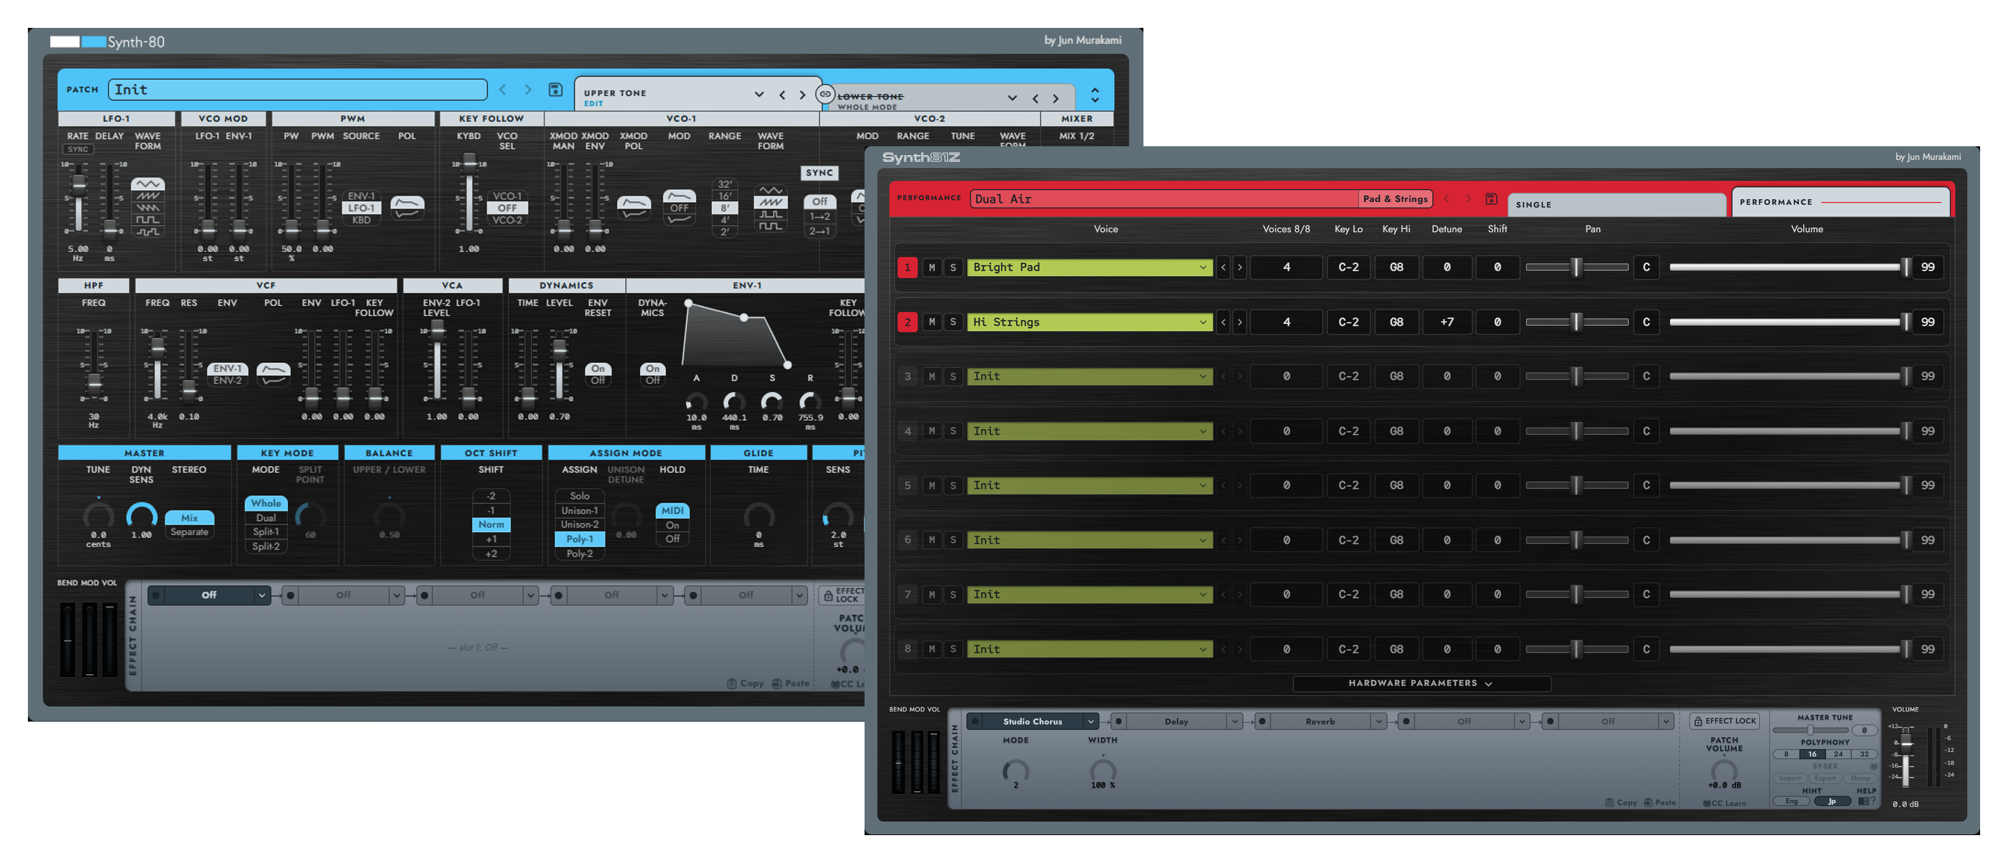Set polyphony to 32
The width and height of the screenshot is (2008, 863).
[1864, 754]
